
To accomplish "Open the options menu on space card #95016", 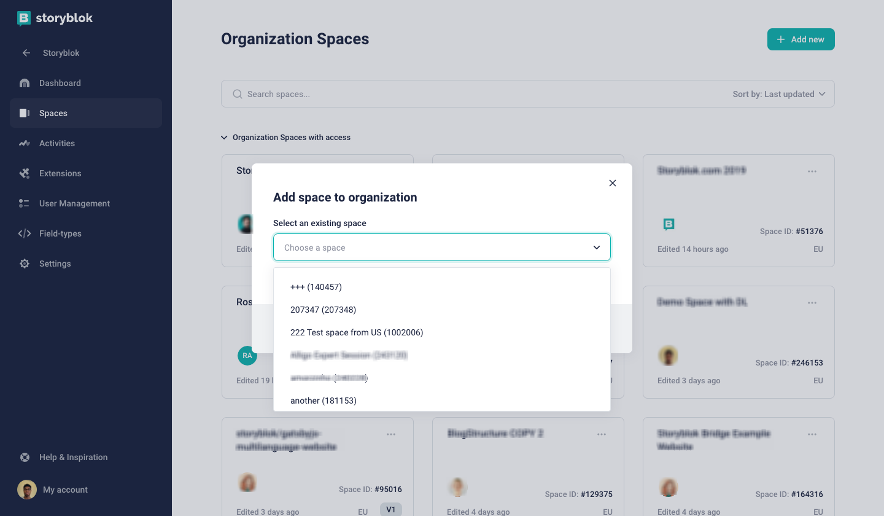I will (x=391, y=434).
